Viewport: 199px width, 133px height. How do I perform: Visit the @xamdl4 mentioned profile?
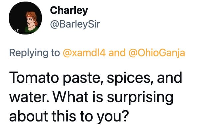coord(84,53)
